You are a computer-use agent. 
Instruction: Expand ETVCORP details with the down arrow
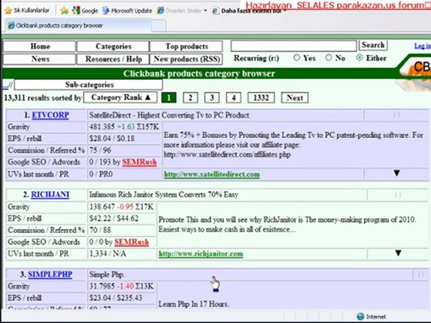396,173
